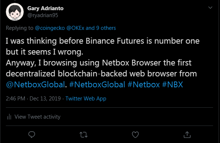Open the #NBX hashtag
The height and width of the screenshot is (143, 220).
173,85
